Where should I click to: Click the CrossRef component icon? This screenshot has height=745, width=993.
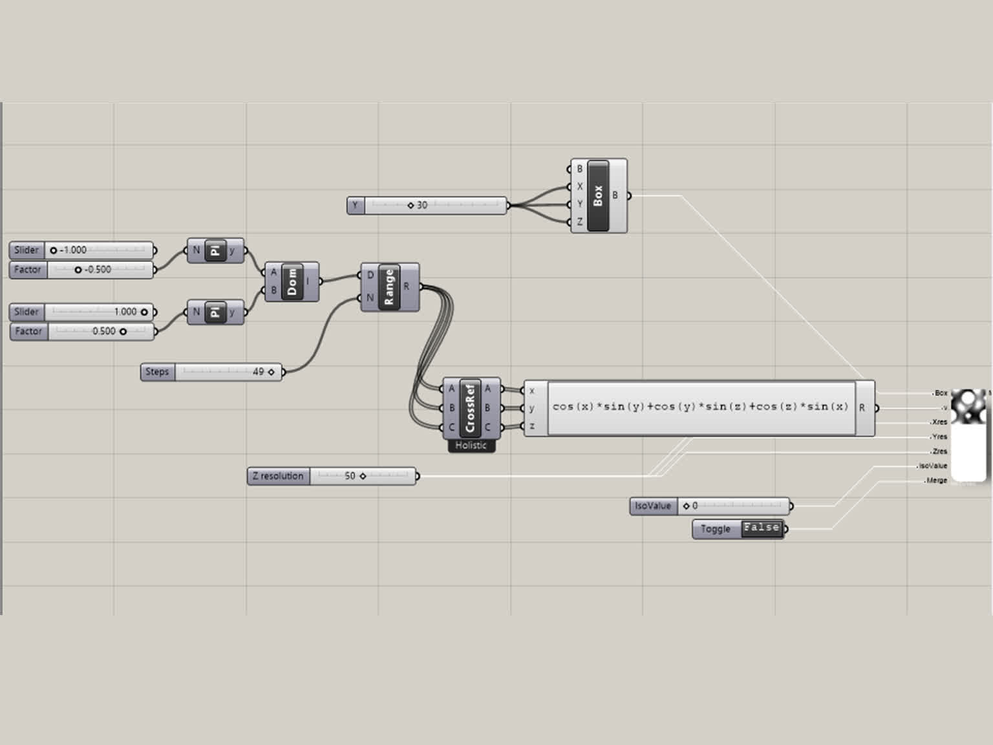click(x=470, y=407)
